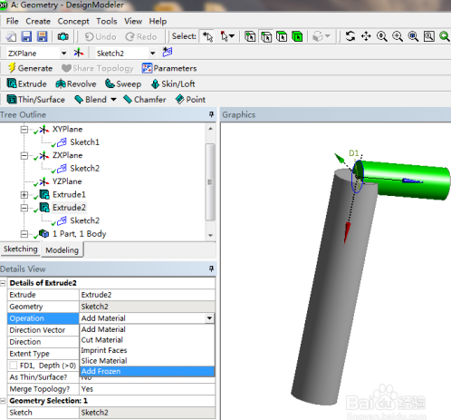Pin the Tree Outline panel
This screenshot has height=420, width=451.
(x=211, y=114)
